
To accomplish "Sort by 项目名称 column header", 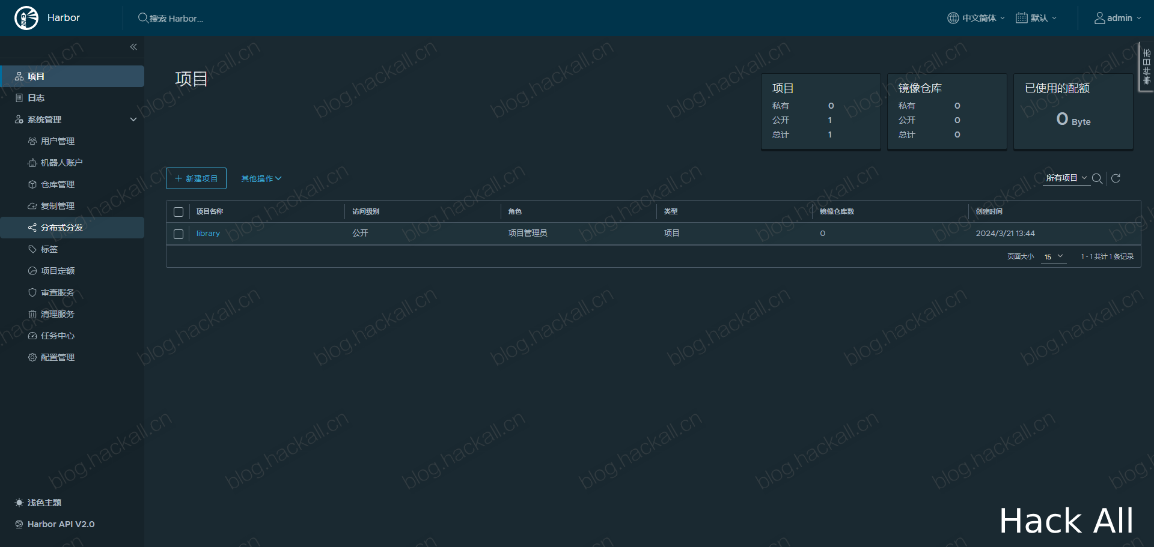I will 210,211.
